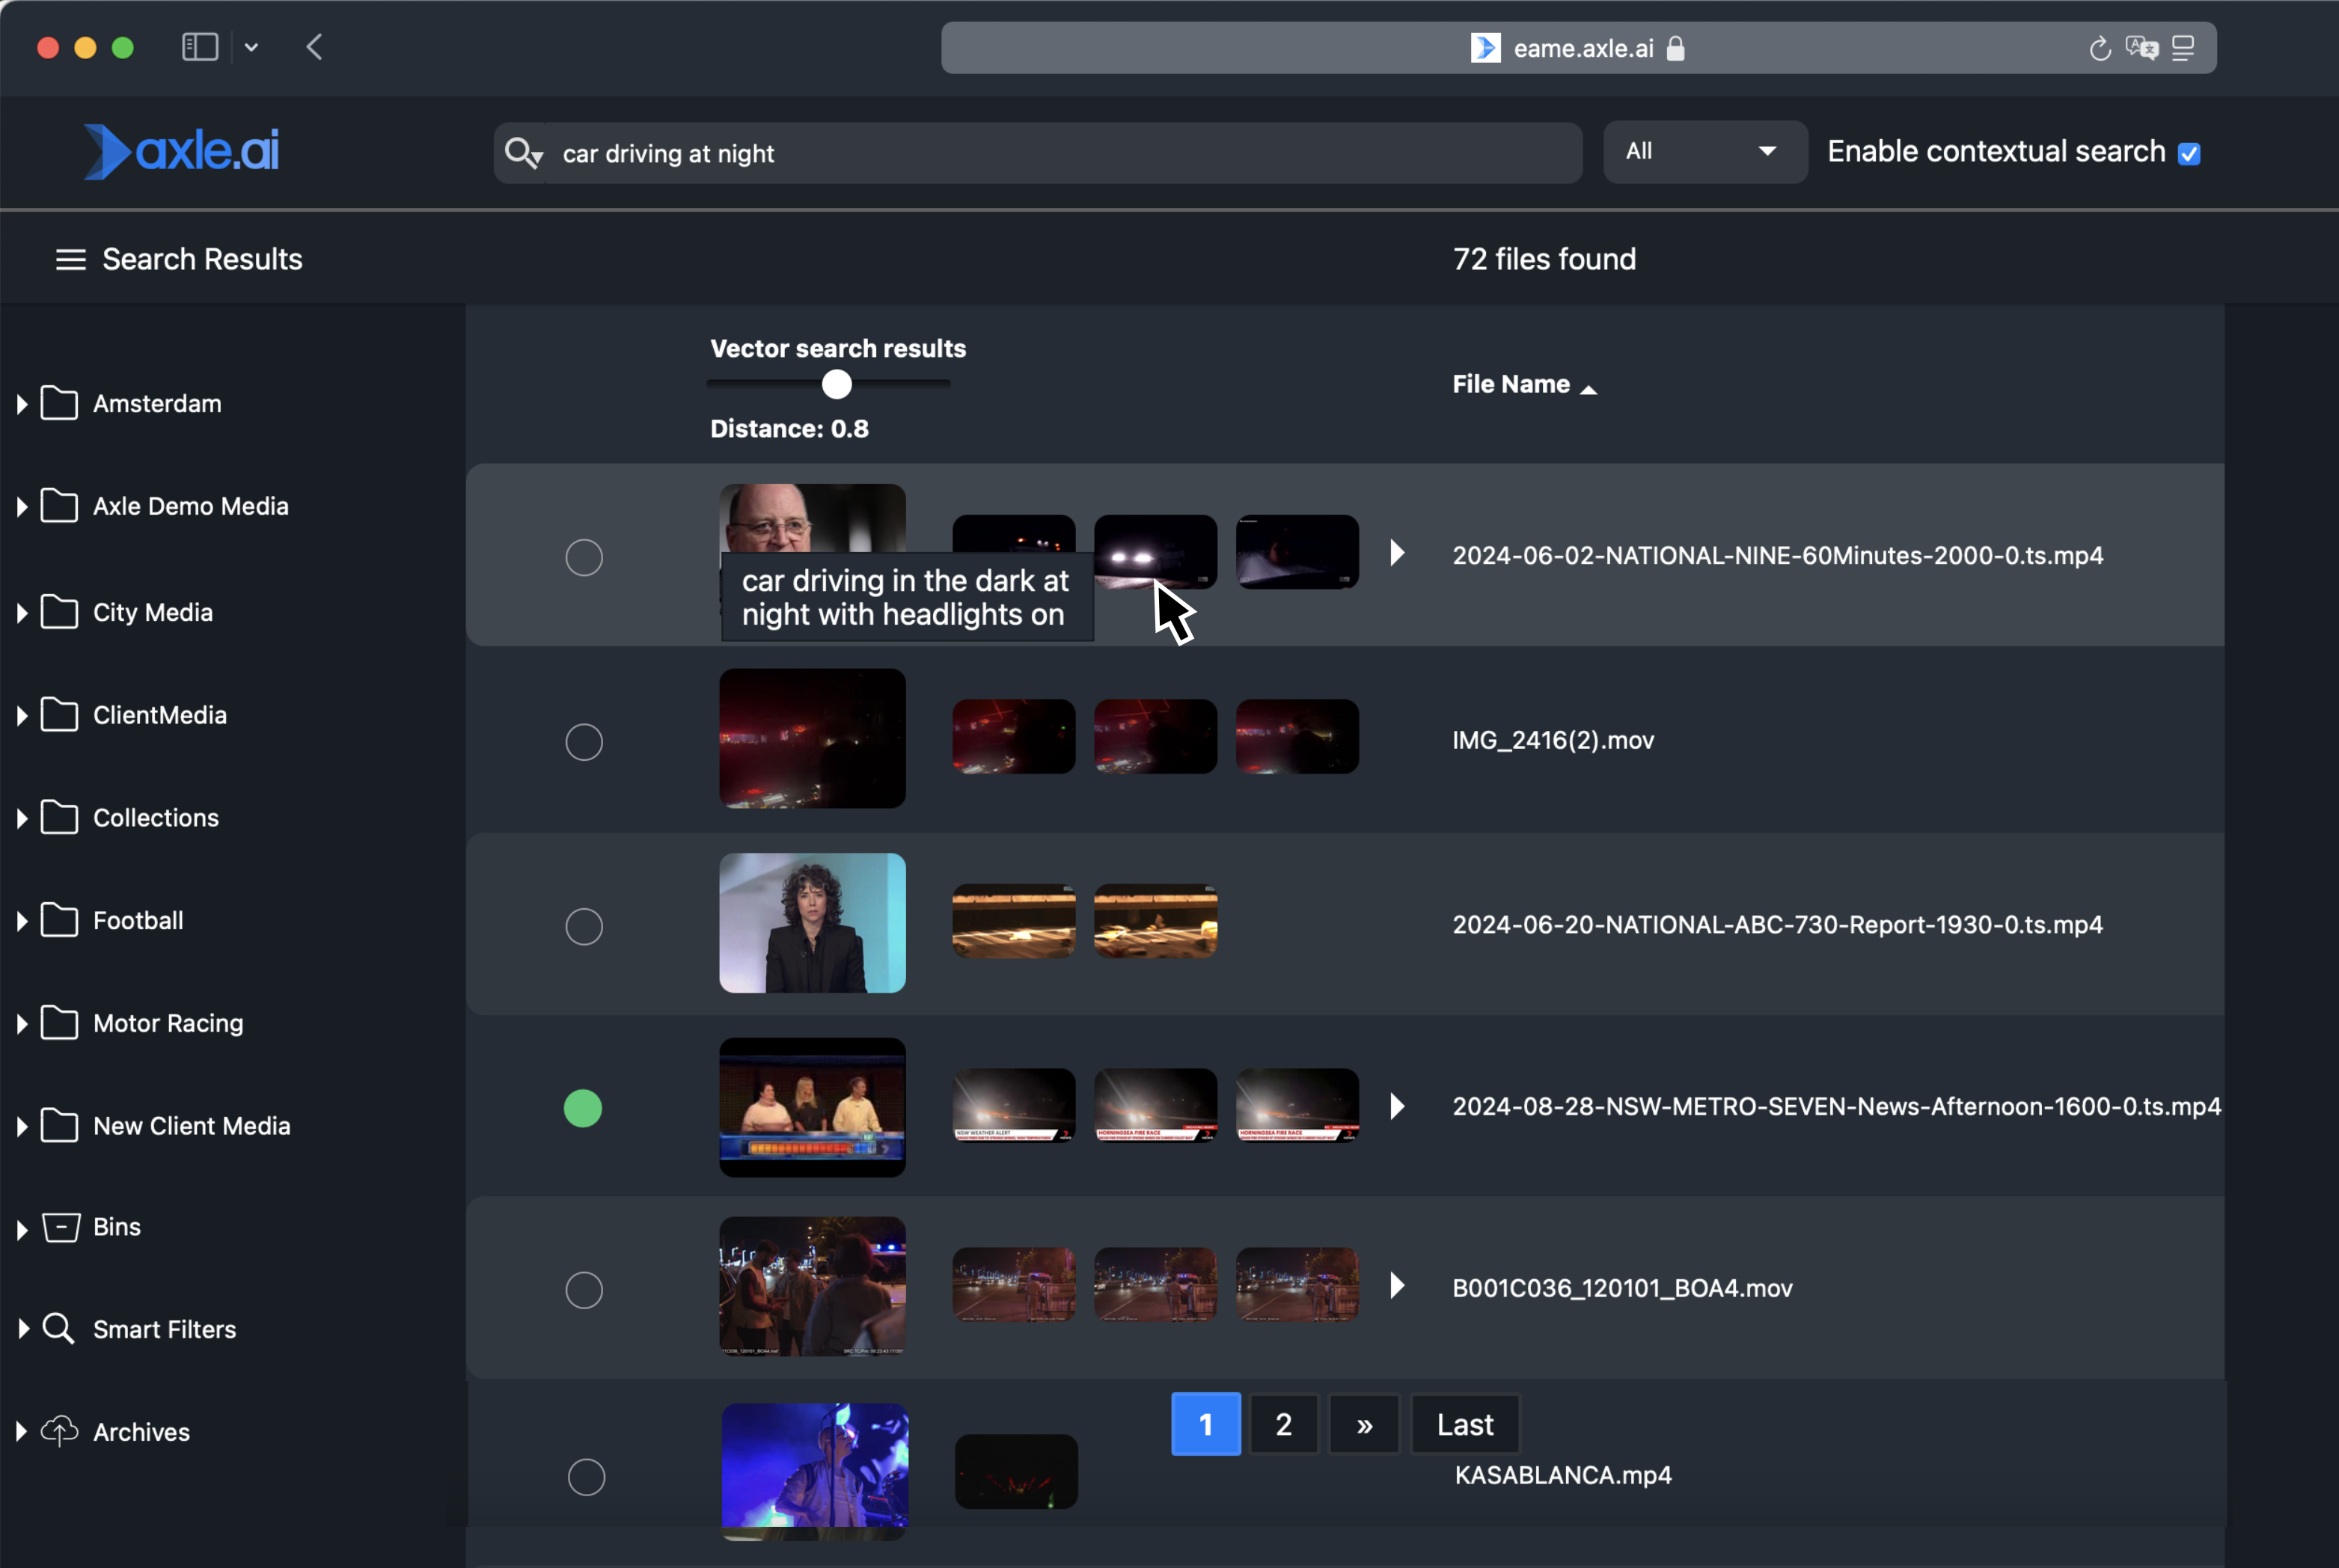
Task: Click the browser back arrow
Action: 314,47
